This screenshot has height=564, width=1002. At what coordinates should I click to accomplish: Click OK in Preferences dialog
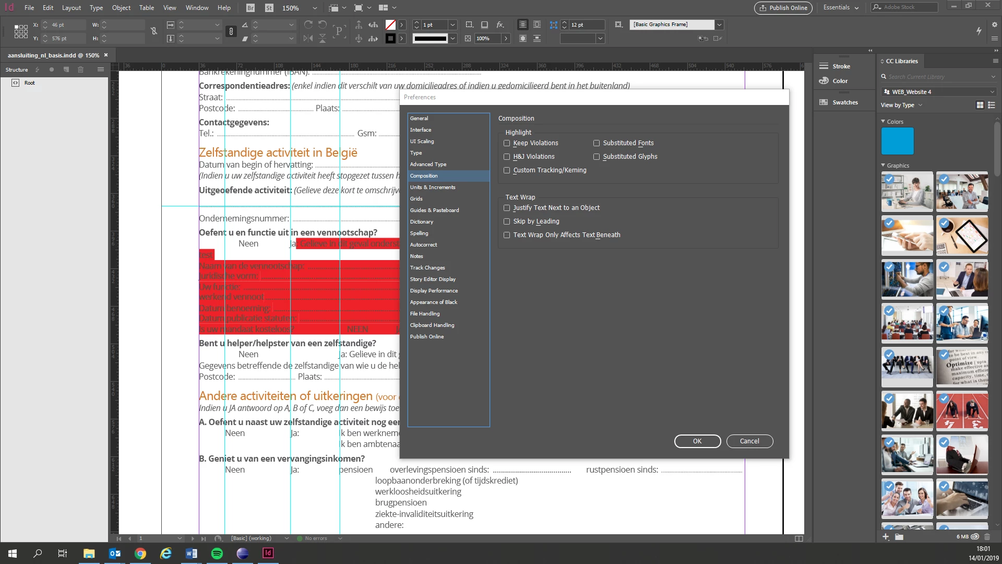click(697, 441)
